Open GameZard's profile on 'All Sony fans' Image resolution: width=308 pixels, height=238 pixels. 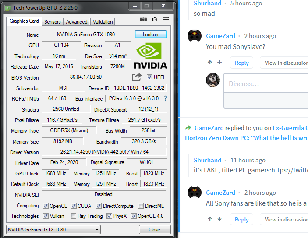220,192
